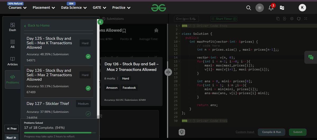This screenshot has width=317, height=140.
Task: Click Hard tag on Day 125 item
Action: coord(85,43)
